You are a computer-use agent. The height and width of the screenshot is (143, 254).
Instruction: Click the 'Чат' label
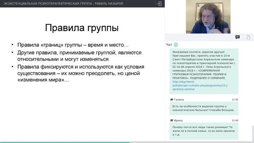(169, 44)
